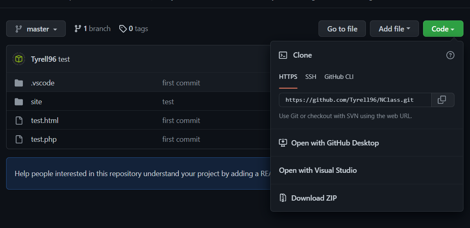Open first commit message for test.html

181,121
